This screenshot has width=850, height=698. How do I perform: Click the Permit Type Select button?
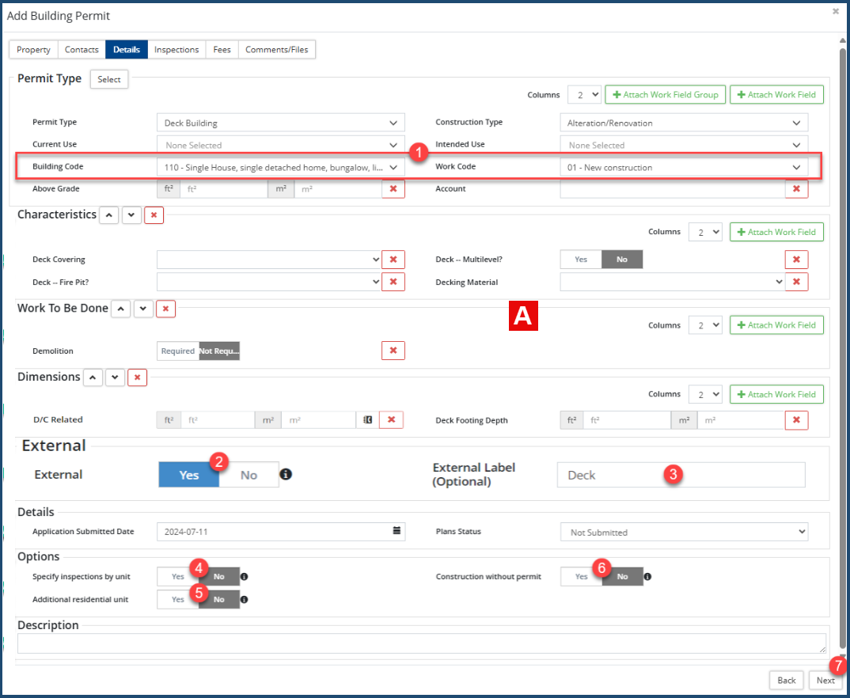109,79
